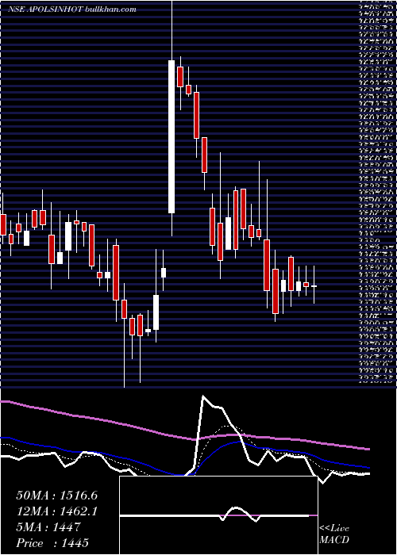Click inside the MACD indicator inset box
Image resolution: width=397 pixels, height=555 pixels.
[218, 515]
